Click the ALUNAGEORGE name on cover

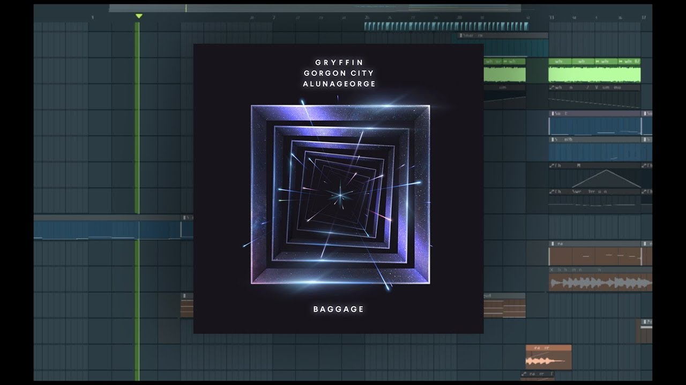pos(338,84)
